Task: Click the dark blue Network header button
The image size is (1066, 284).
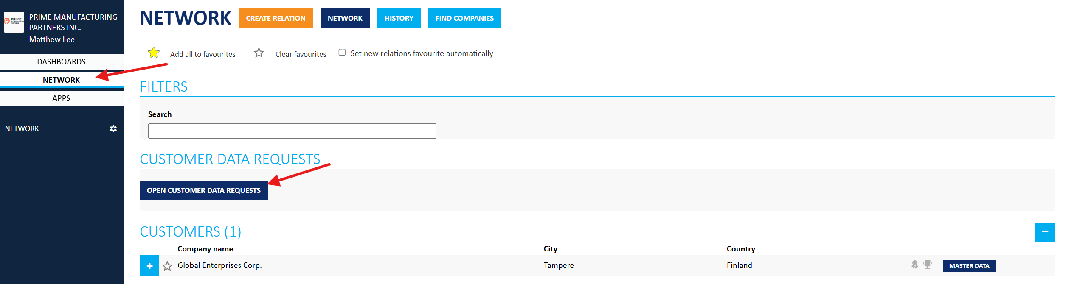Action: [345, 18]
